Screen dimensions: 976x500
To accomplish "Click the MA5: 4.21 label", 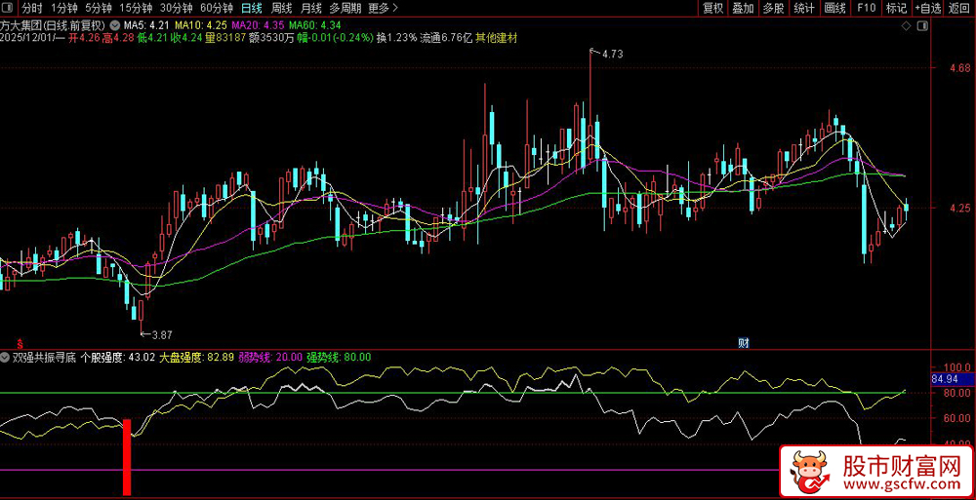I will 146,25.
